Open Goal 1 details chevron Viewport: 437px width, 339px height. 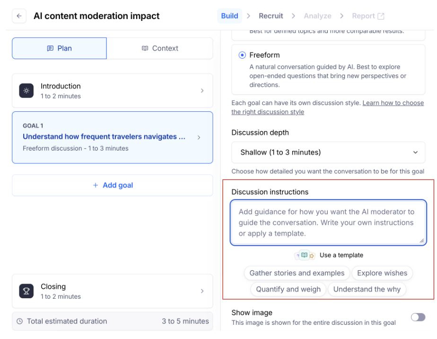[199, 137]
